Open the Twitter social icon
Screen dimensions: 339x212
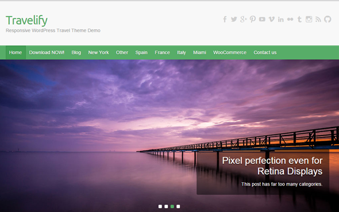coord(234,20)
